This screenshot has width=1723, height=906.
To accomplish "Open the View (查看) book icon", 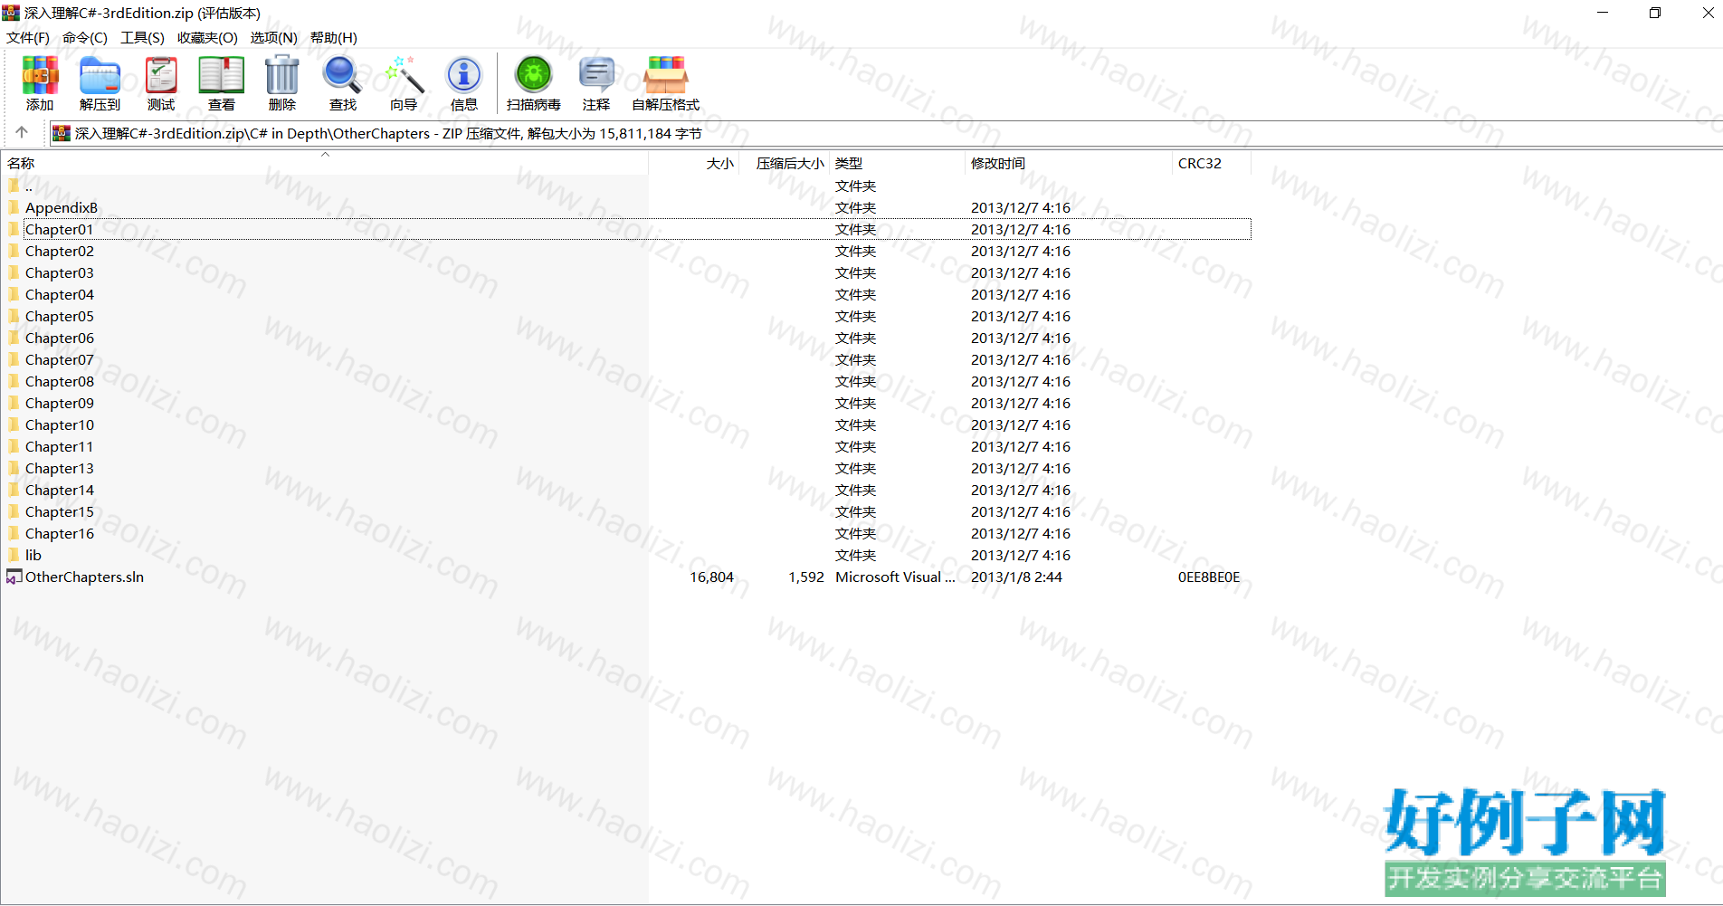I will coord(222,75).
